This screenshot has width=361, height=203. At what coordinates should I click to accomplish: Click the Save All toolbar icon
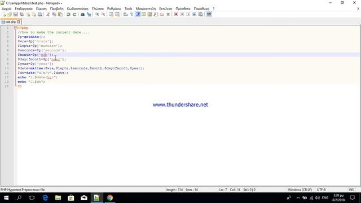21,14
